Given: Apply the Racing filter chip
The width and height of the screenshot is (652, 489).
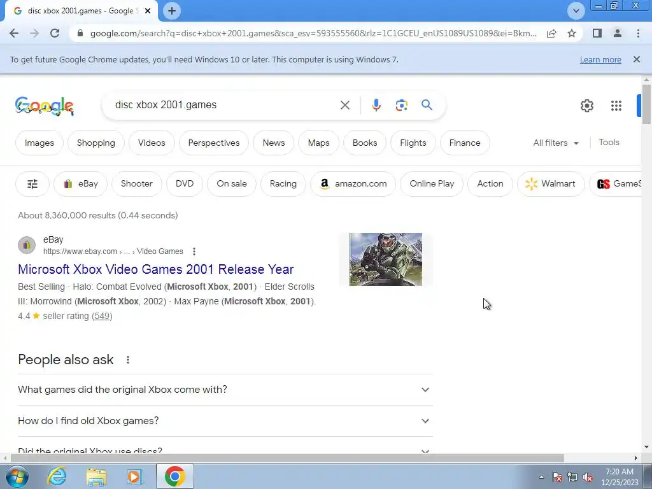Looking at the screenshot, I should 283,184.
